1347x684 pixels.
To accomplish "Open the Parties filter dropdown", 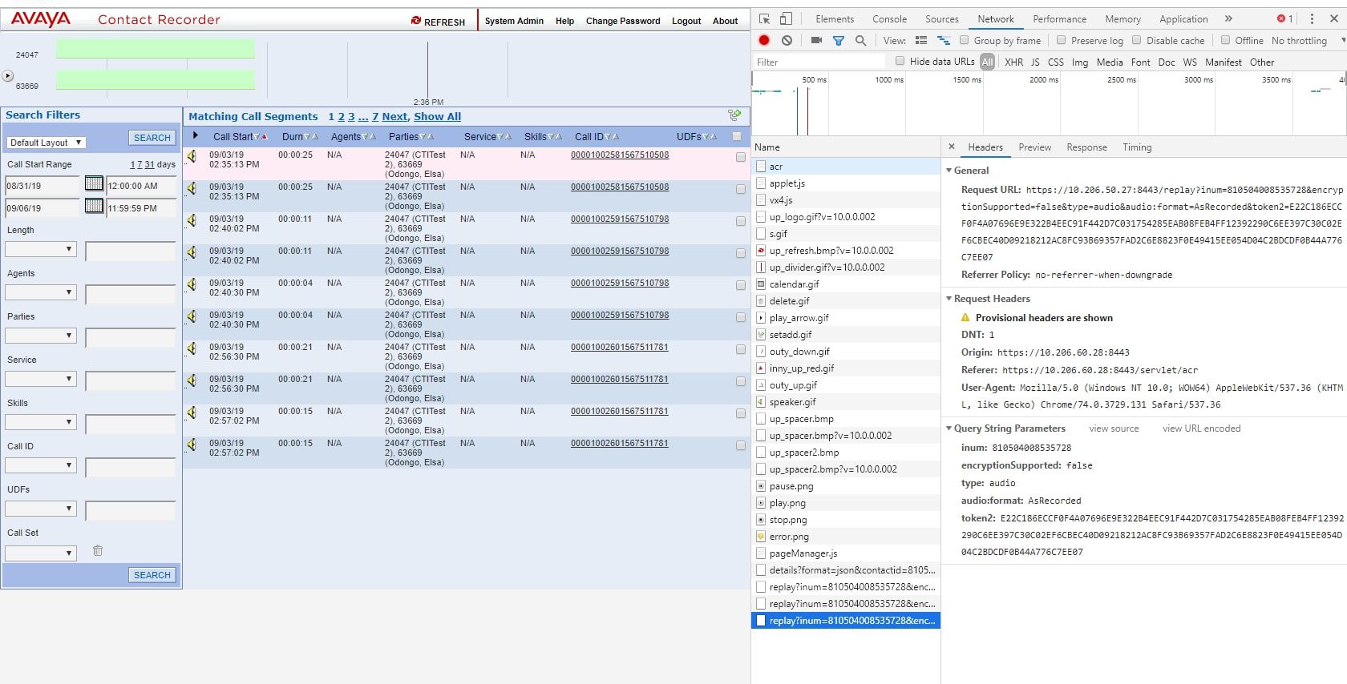I will [x=41, y=336].
